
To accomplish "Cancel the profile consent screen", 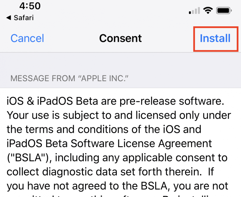I will pos(27,38).
